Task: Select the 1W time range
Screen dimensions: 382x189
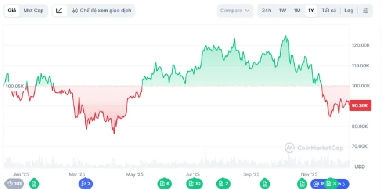Action: point(282,11)
